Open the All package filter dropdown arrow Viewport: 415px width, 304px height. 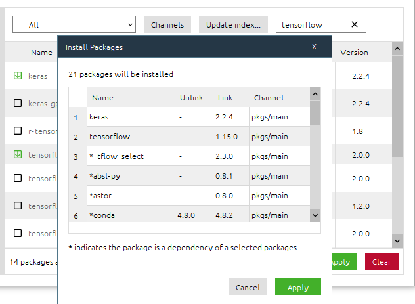pos(130,24)
